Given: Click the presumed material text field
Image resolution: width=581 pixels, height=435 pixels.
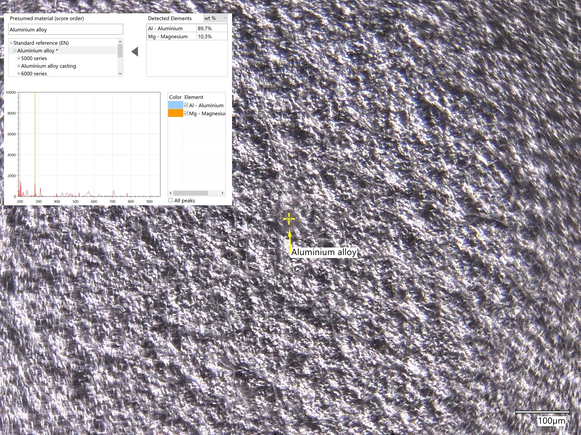Looking at the screenshot, I should pos(66,29).
